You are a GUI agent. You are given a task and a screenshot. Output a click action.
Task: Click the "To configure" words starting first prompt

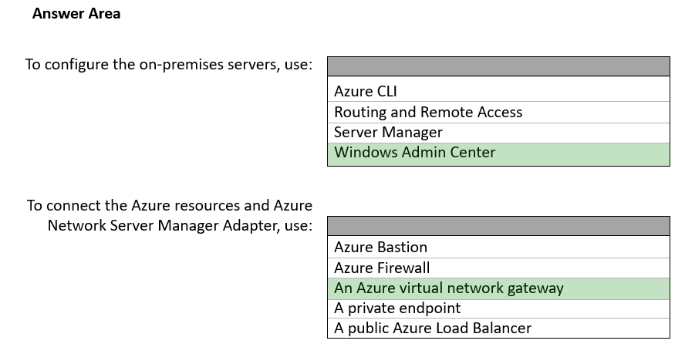(x=66, y=64)
